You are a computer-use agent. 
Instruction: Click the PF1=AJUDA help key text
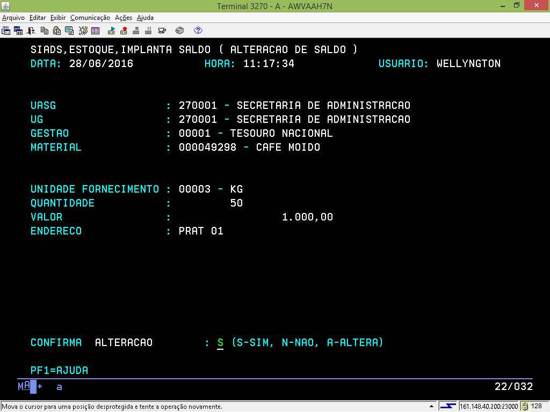[59, 370]
